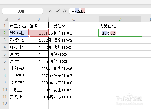This screenshot has width=151, height=109.
Task: Click cell A3 孙悟空1
Action: click(19, 40)
